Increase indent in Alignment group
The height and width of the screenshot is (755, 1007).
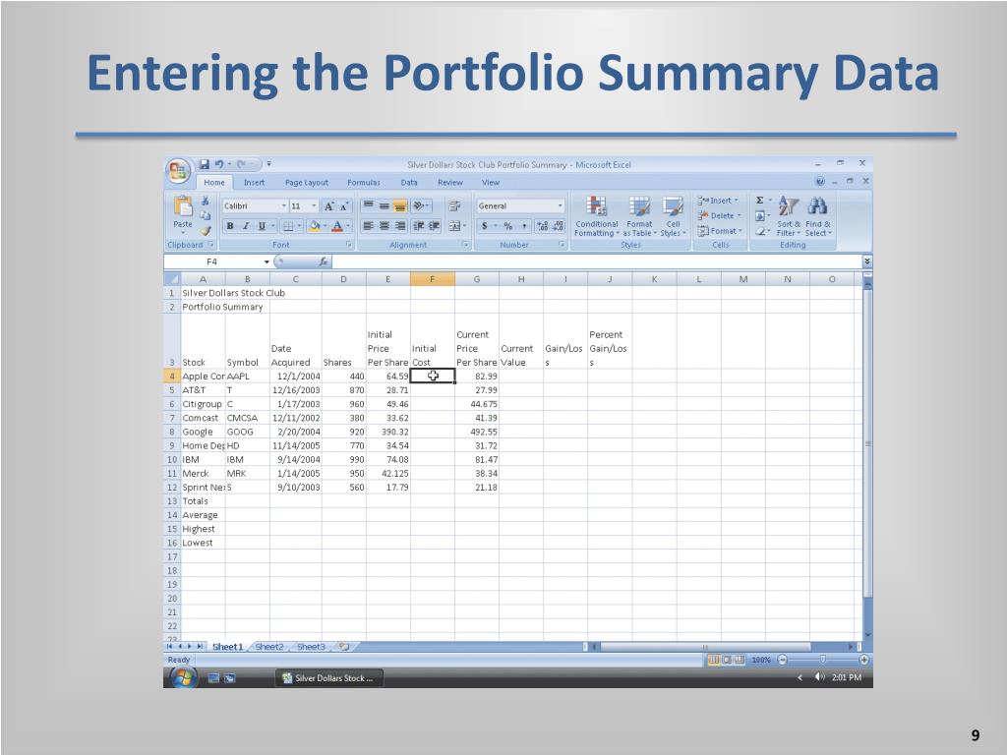tap(434, 226)
